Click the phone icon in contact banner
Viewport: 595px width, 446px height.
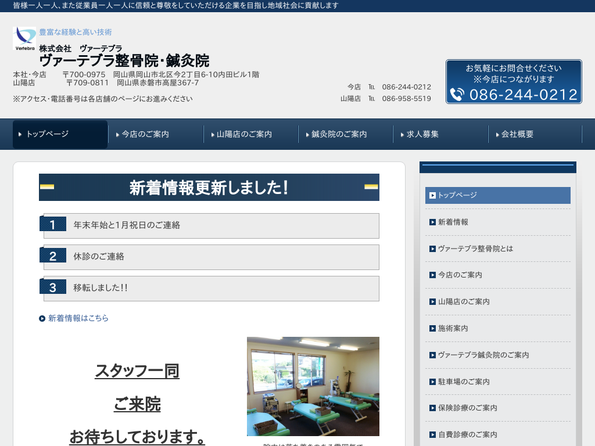pos(457,94)
